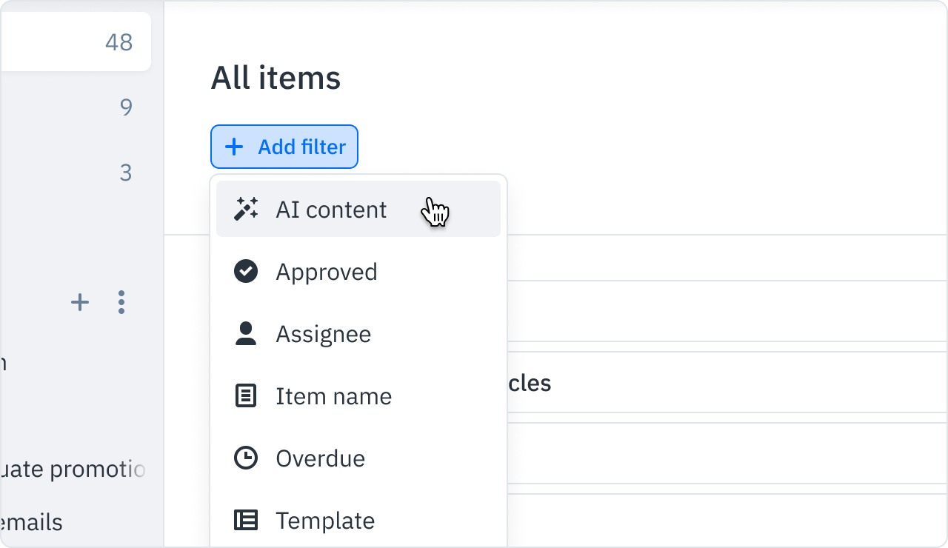948x548 pixels.
Task: Click the Approved checkmark circle icon
Action: (x=246, y=272)
